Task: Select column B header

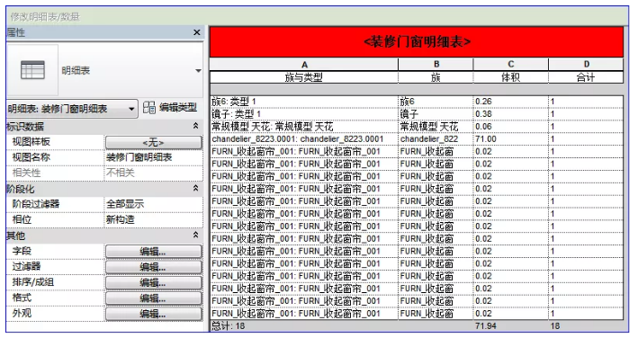Action: click(x=436, y=64)
